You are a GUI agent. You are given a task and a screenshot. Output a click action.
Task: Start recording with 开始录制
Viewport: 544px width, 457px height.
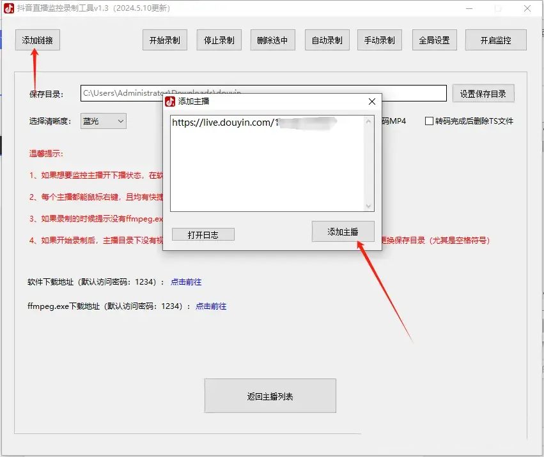165,40
